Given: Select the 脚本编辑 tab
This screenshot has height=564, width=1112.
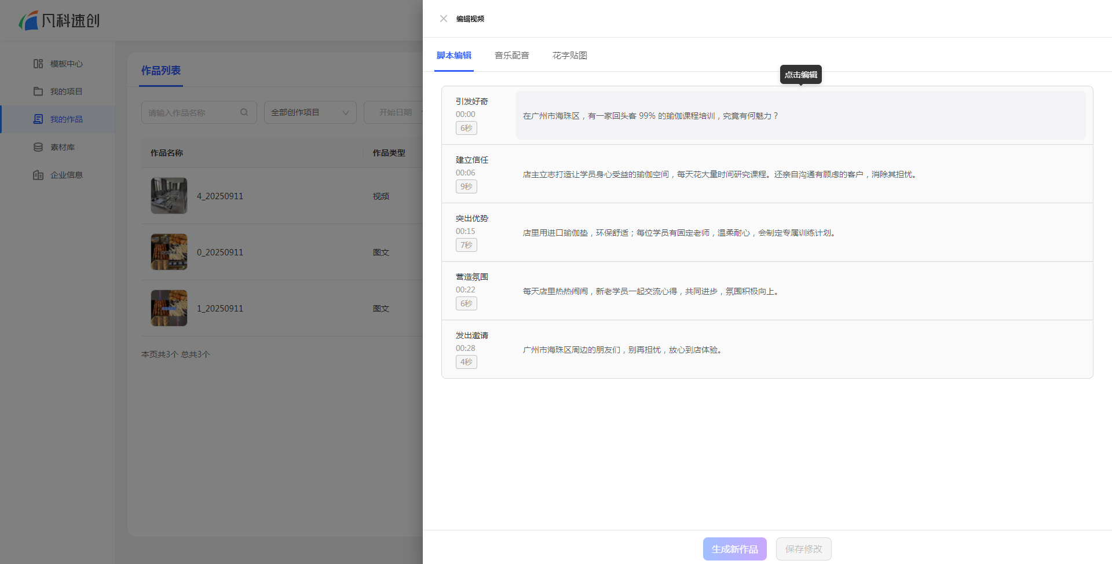Looking at the screenshot, I should 453,56.
